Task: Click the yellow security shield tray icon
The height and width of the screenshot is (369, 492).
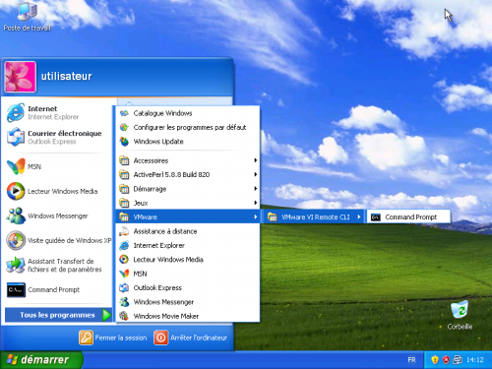Action: click(435, 360)
